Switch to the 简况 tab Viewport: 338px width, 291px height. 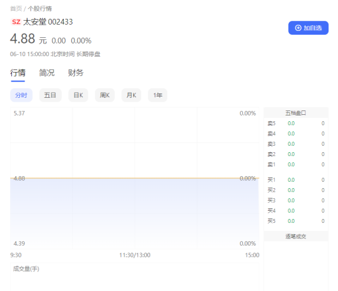pos(47,73)
